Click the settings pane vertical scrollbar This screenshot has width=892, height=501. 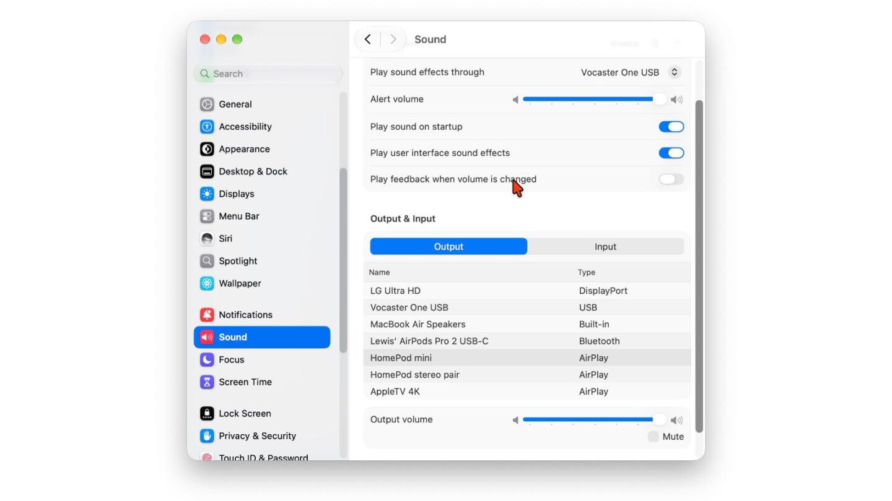tap(699, 266)
